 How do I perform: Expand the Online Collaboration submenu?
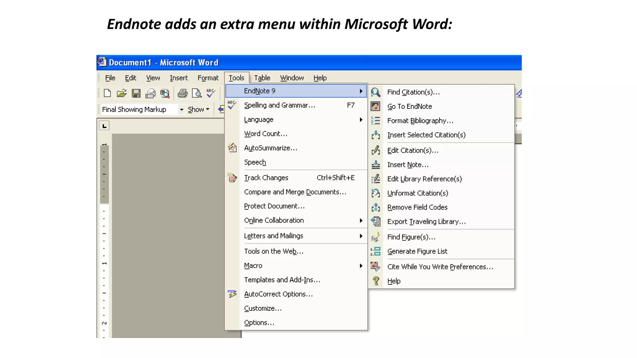(296, 220)
